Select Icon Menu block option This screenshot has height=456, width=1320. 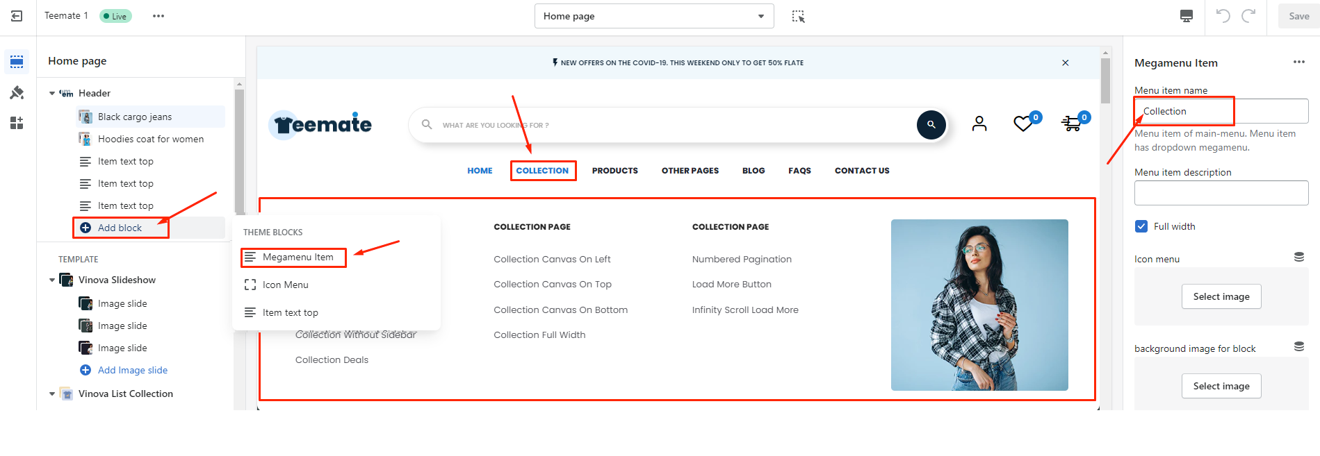point(285,285)
